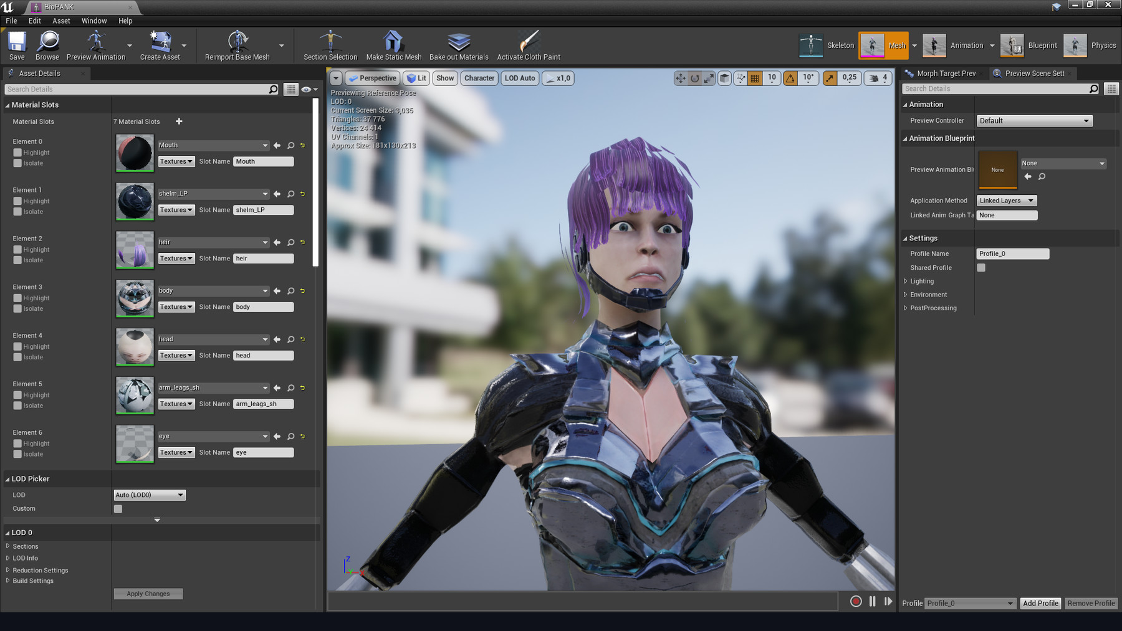The height and width of the screenshot is (631, 1122).
Task: Click the Preview Animation Blueprint thumbnail
Action: tap(997, 169)
